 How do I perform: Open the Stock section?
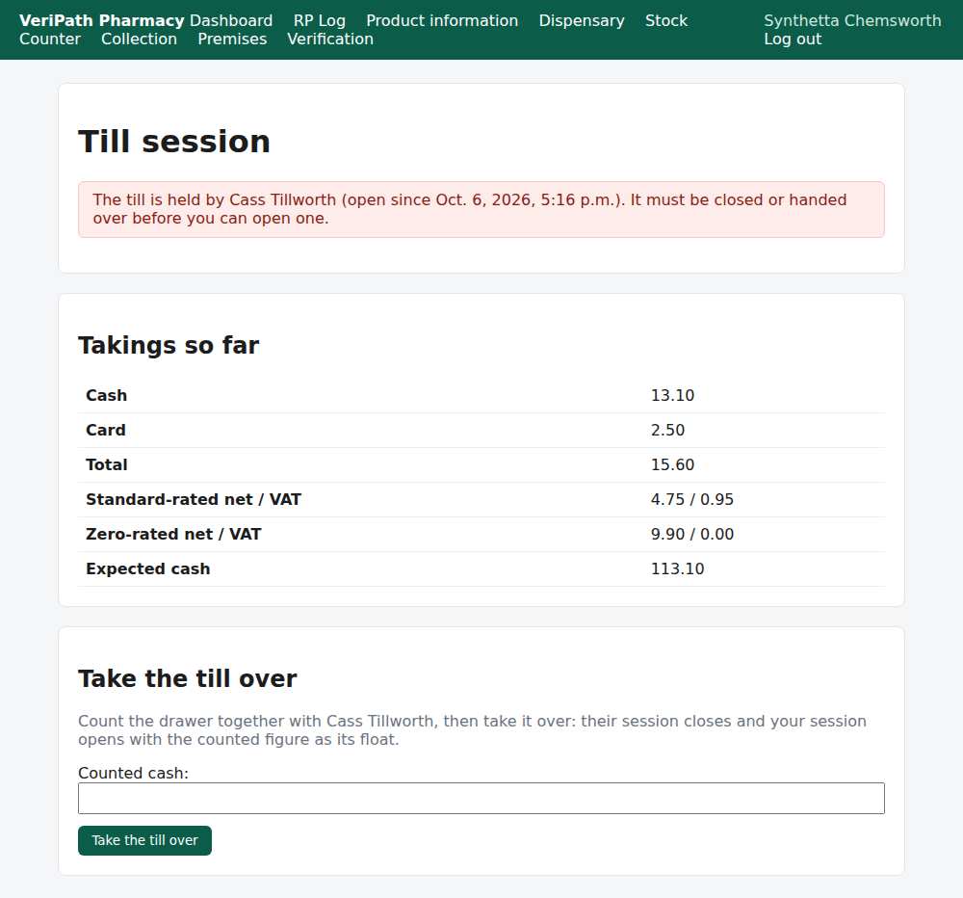click(x=666, y=20)
